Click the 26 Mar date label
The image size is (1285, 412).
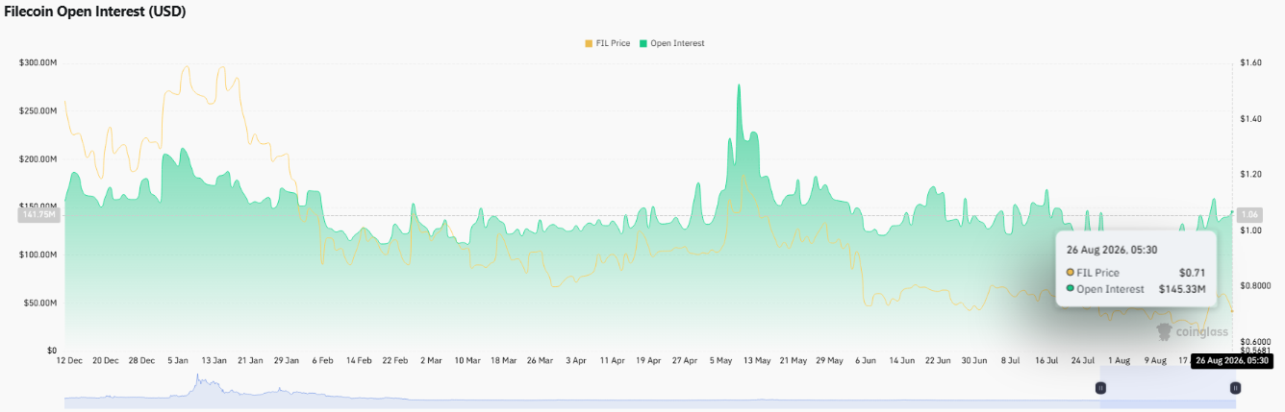[540, 361]
